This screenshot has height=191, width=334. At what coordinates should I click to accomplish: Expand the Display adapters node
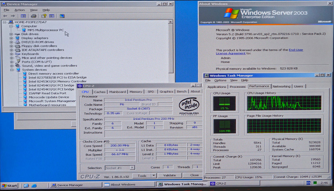[11, 38]
